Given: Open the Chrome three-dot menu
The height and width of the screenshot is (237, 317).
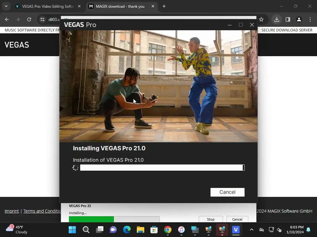Looking at the screenshot, I should click(310, 19).
